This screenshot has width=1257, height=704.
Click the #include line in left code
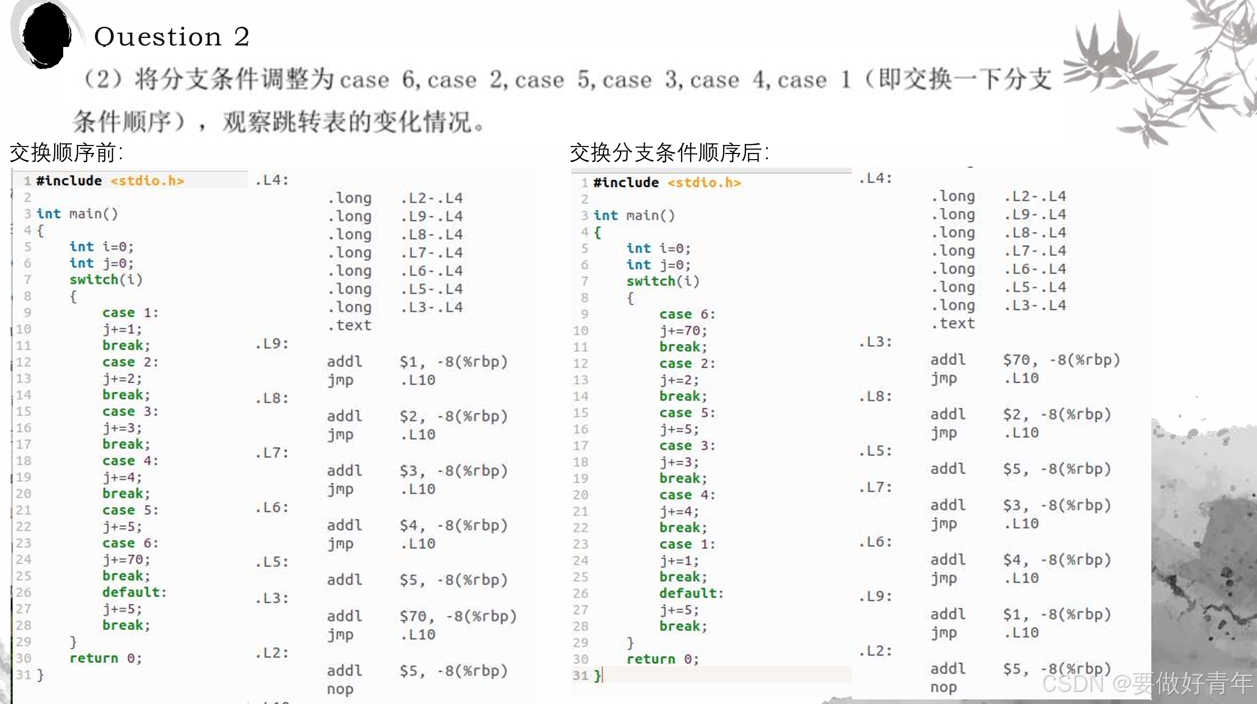point(110,181)
